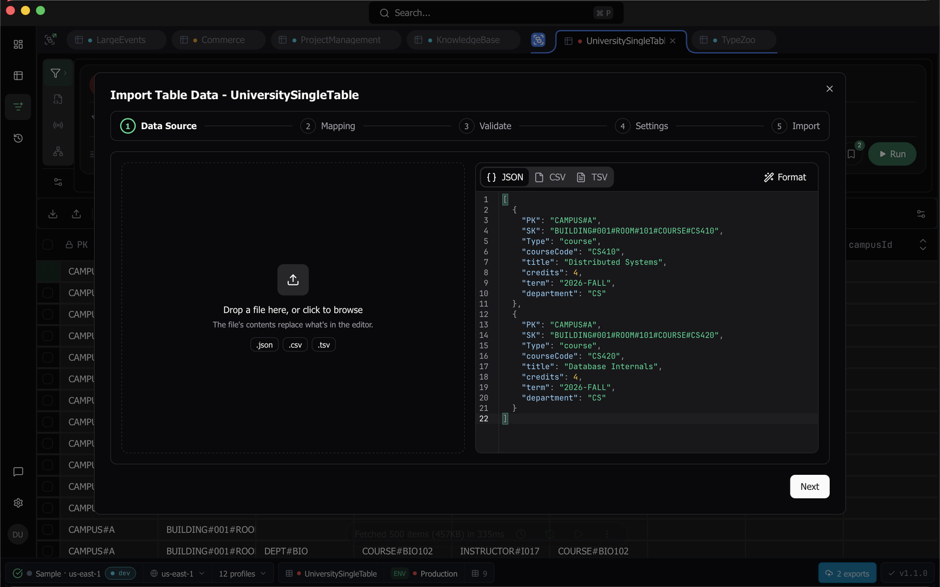
Task: Toggle sort arrows on campusId column
Action: pyautogui.click(x=923, y=245)
